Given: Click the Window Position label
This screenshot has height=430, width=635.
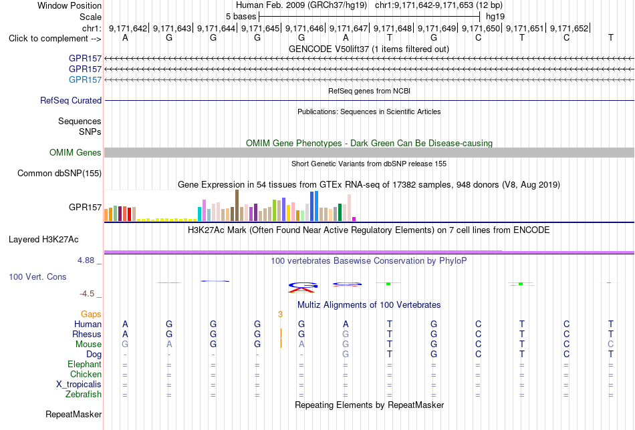Looking at the screenshot, I should pyautogui.click(x=70, y=5).
